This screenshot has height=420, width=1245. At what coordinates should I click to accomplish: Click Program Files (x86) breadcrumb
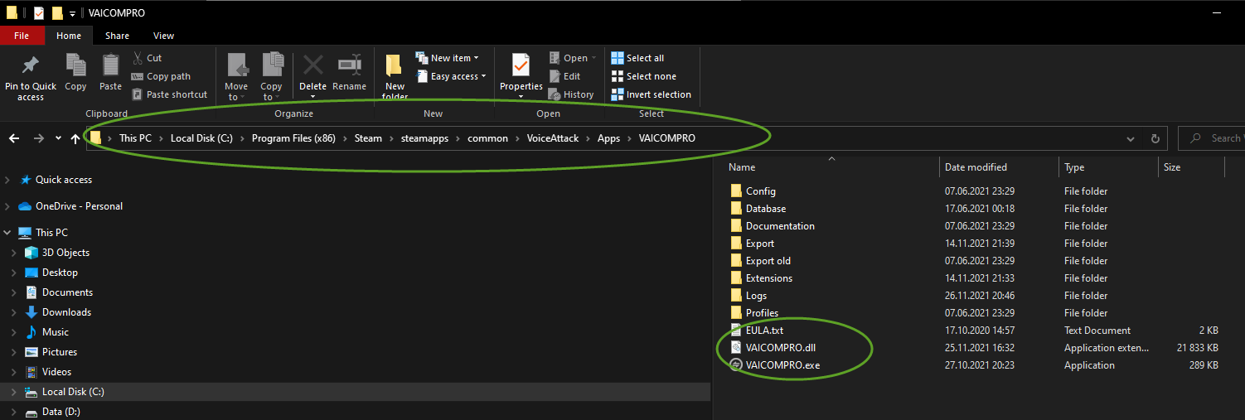pos(293,138)
